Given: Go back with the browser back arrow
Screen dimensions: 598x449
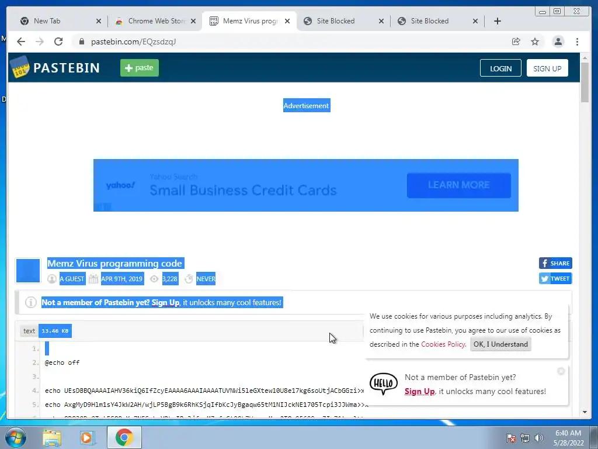Looking at the screenshot, I should coord(21,42).
